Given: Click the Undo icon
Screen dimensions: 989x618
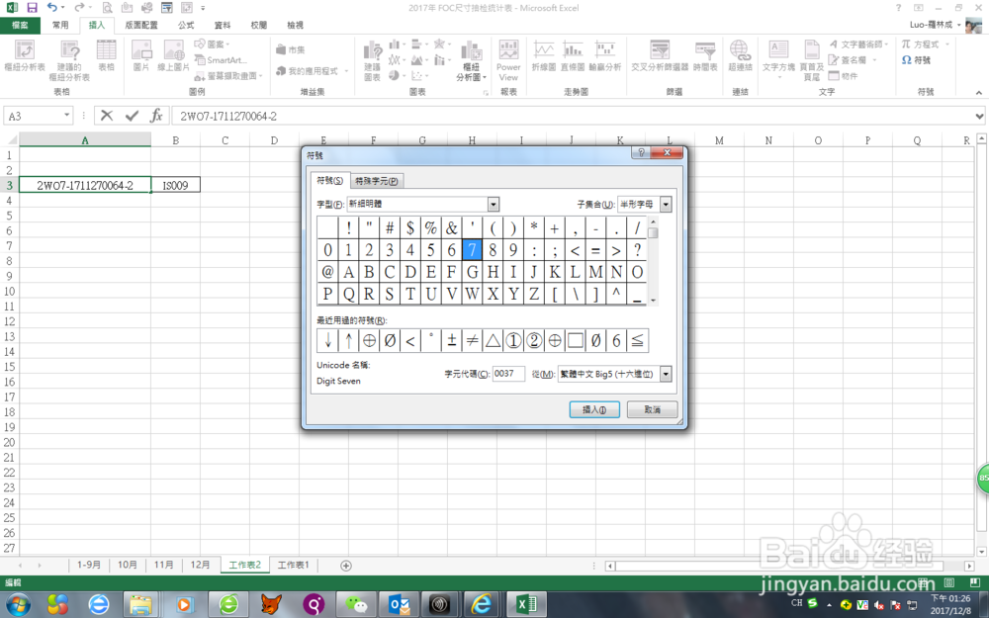Looking at the screenshot, I should click(52, 8).
